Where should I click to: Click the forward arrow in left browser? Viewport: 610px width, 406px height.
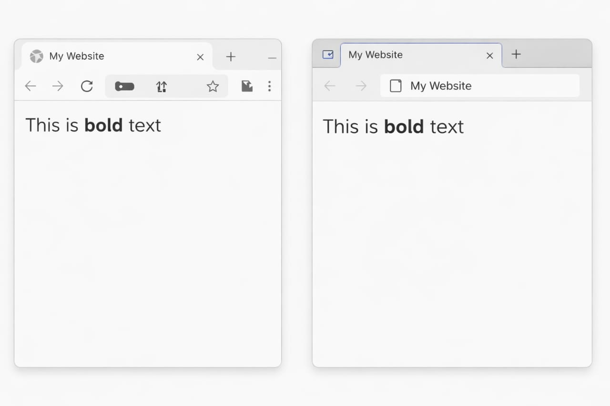[58, 86]
